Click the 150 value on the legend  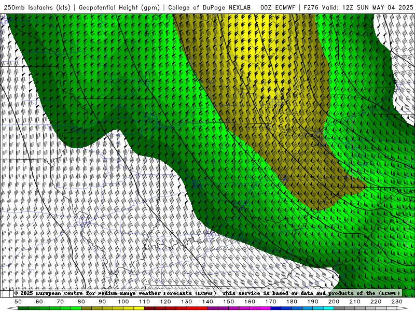tap(229, 302)
